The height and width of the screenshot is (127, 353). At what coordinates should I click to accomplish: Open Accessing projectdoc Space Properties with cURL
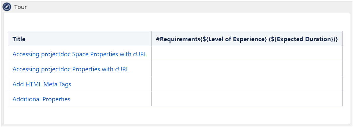click(79, 54)
